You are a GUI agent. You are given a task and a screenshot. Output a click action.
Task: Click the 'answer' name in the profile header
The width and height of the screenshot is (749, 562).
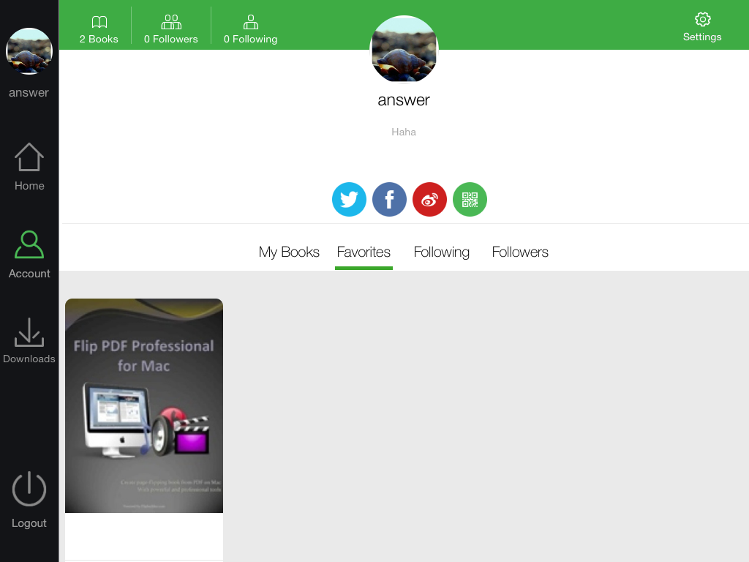click(404, 100)
